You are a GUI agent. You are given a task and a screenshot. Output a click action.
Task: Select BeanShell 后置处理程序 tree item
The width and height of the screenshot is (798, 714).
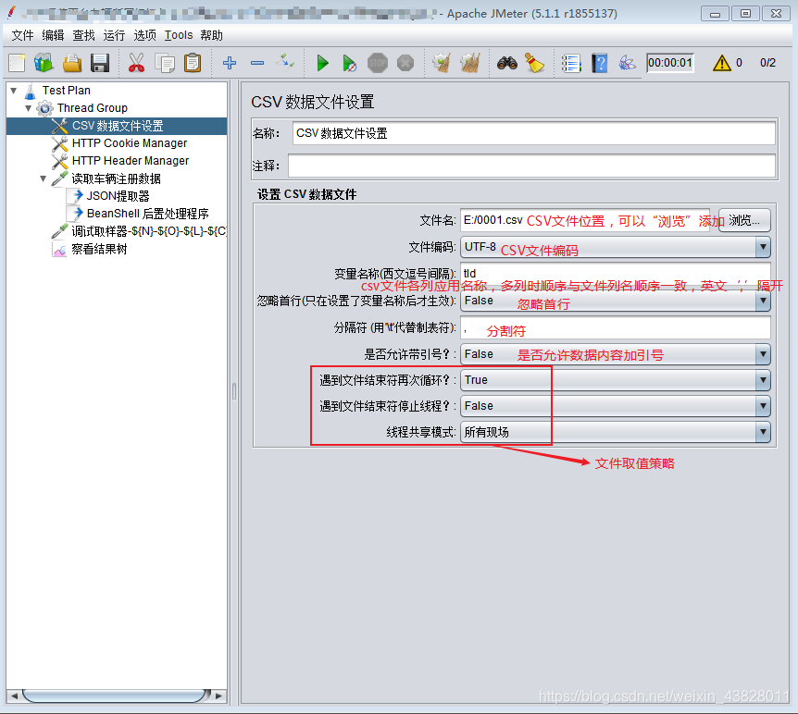click(x=147, y=214)
